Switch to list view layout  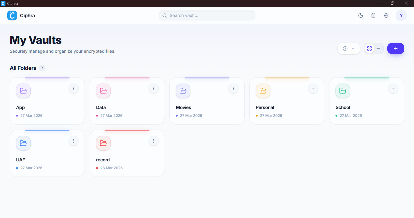click(378, 48)
